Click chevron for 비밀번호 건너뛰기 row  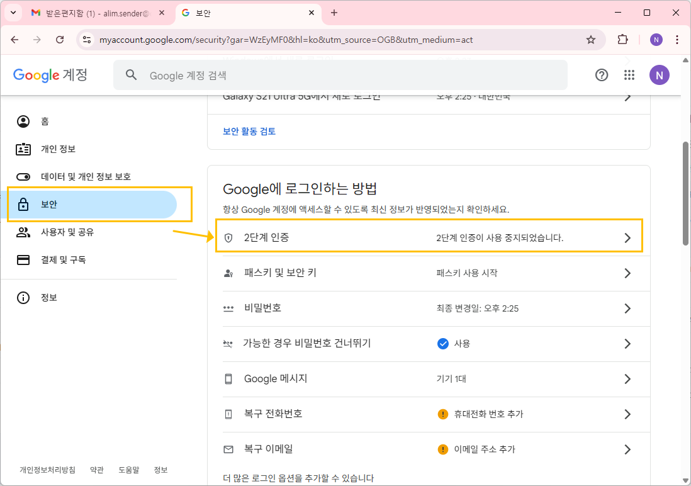coord(627,344)
